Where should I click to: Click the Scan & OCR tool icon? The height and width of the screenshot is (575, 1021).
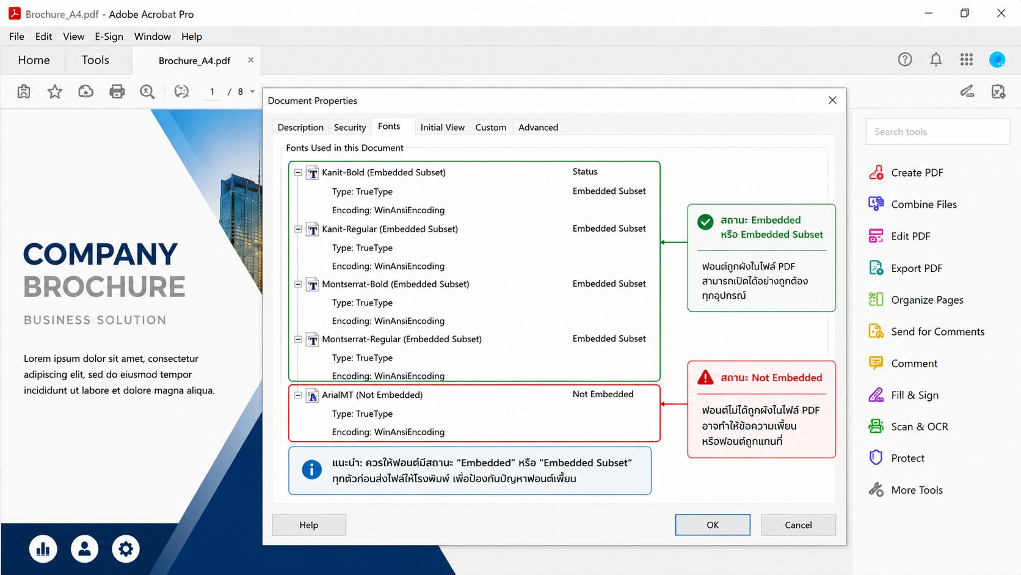(876, 427)
